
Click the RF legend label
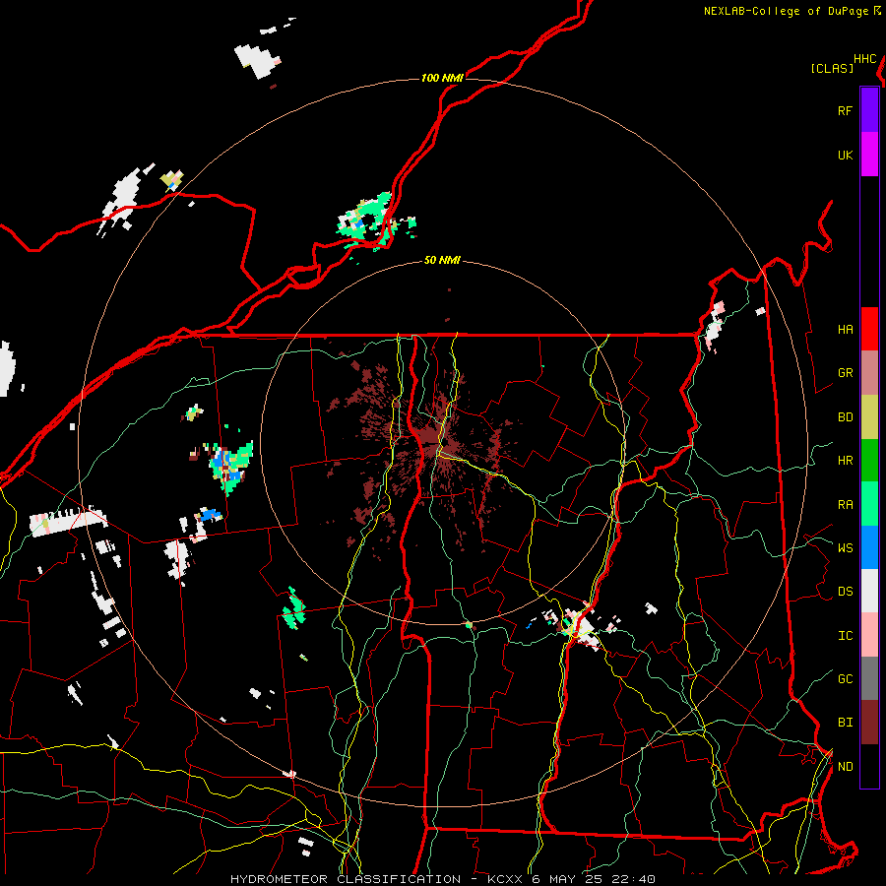845,110
